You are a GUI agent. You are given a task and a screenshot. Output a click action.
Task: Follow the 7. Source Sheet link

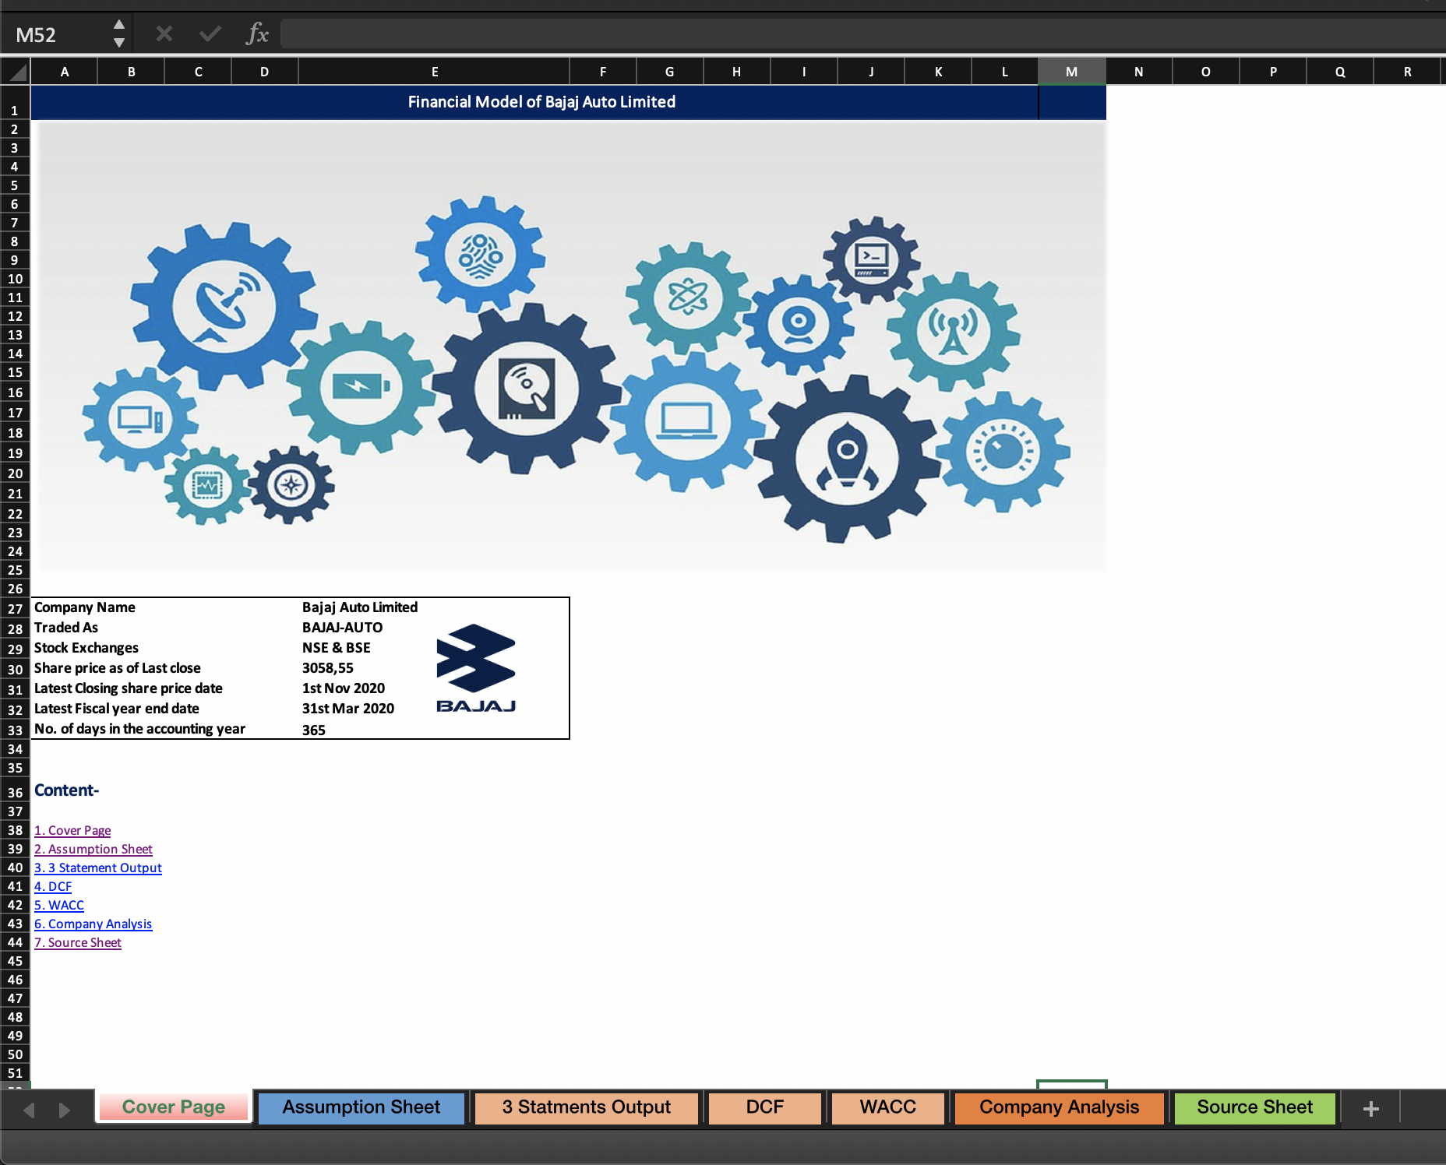(x=78, y=942)
